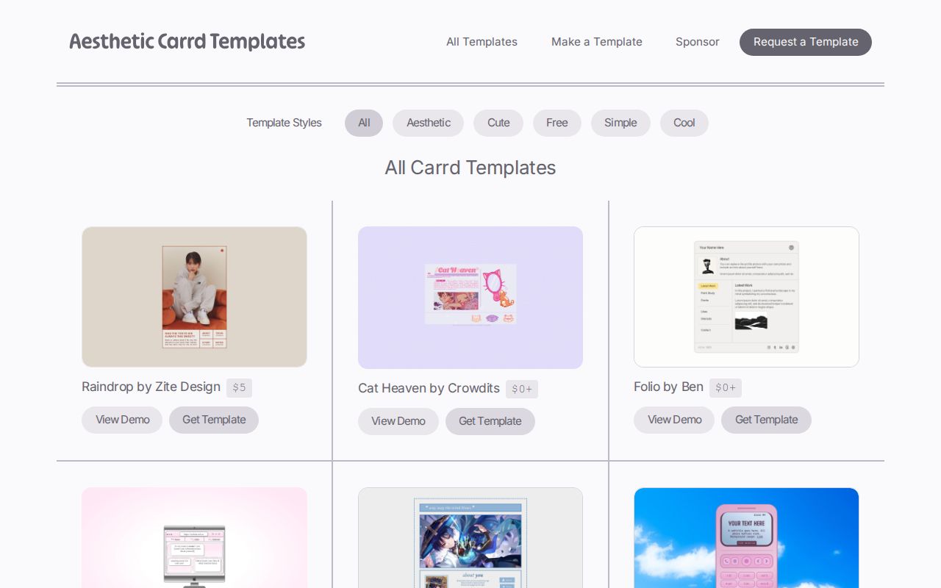Get the Folio by Ben template
The height and width of the screenshot is (588, 941).
point(766,420)
